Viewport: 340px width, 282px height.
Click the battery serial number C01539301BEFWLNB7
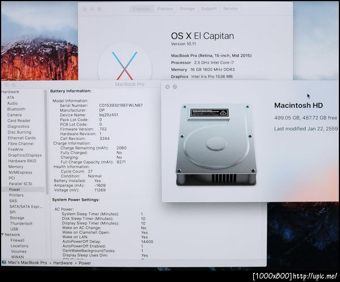121,105
